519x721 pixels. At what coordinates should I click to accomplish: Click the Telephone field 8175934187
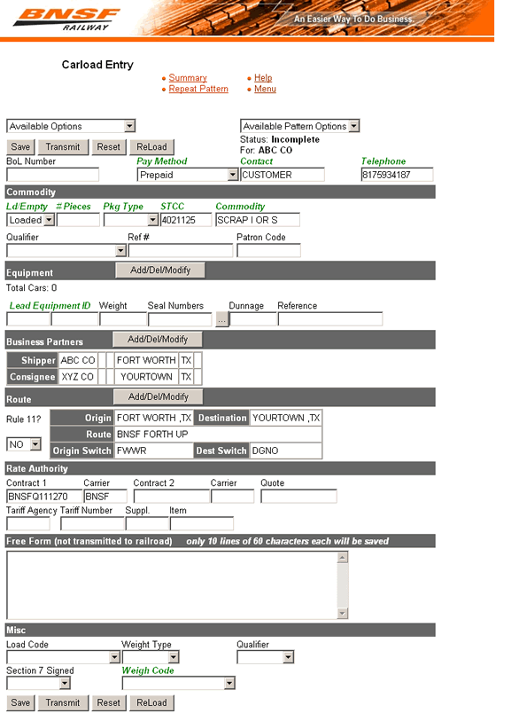397,175
